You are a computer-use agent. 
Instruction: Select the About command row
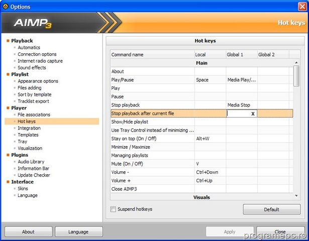pyautogui.click(x=202, y=71)
